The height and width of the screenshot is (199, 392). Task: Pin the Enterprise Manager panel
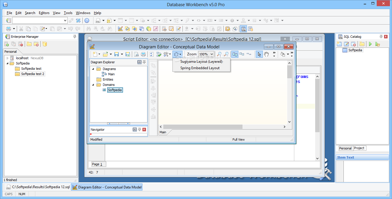pyautogui.click(x=75, y=37)
